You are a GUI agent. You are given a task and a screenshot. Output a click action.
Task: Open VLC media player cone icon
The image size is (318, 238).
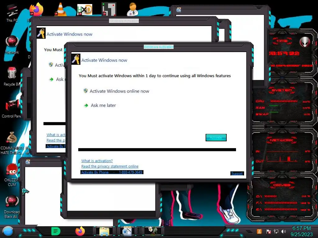(61, 9)
